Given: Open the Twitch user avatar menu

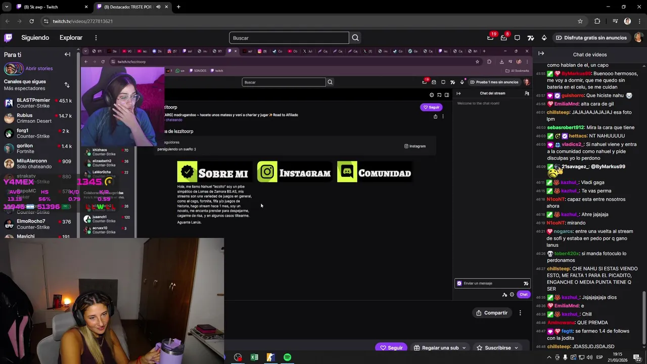Looking at the screenshot, I should 638,37.
